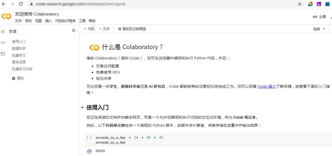Click the user avatar beside 86400 output
The height and width of the screenshot is (156, 332).
[89, 151]
